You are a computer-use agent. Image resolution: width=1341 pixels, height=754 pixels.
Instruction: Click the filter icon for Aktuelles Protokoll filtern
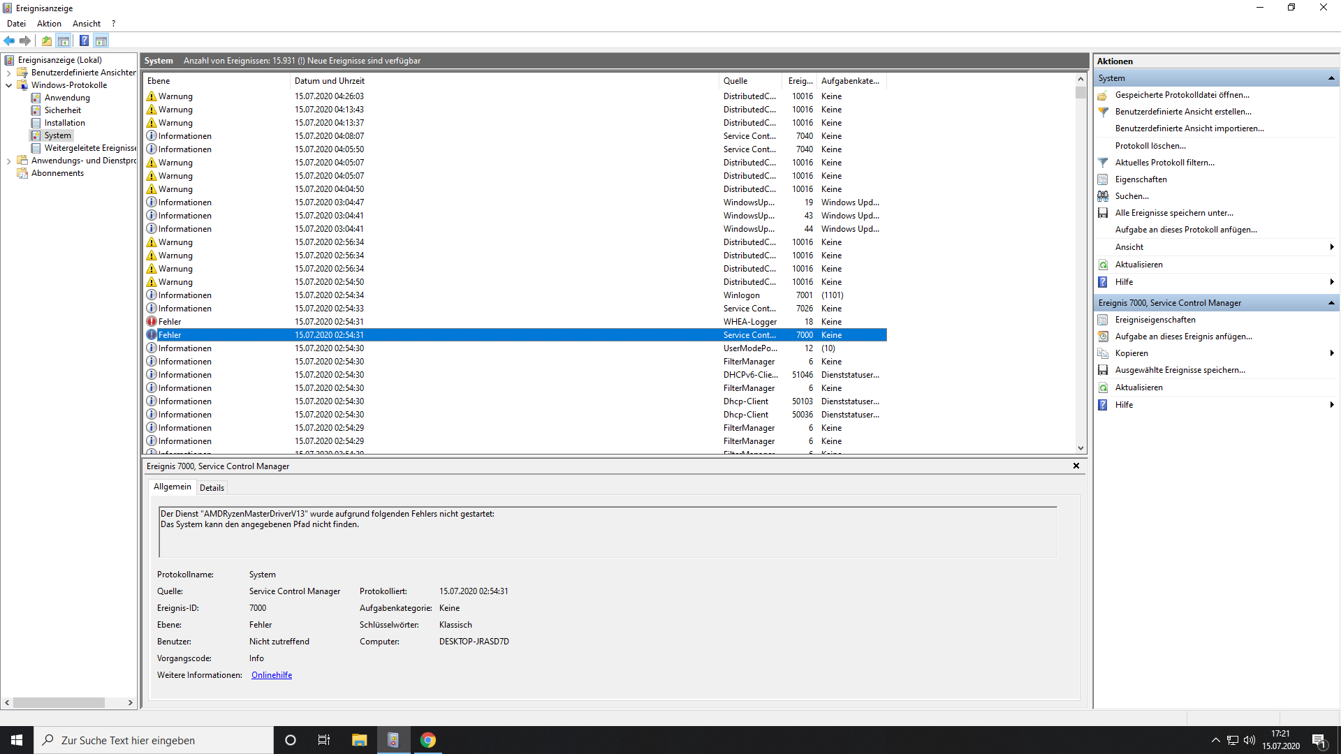pos(1103,163)
